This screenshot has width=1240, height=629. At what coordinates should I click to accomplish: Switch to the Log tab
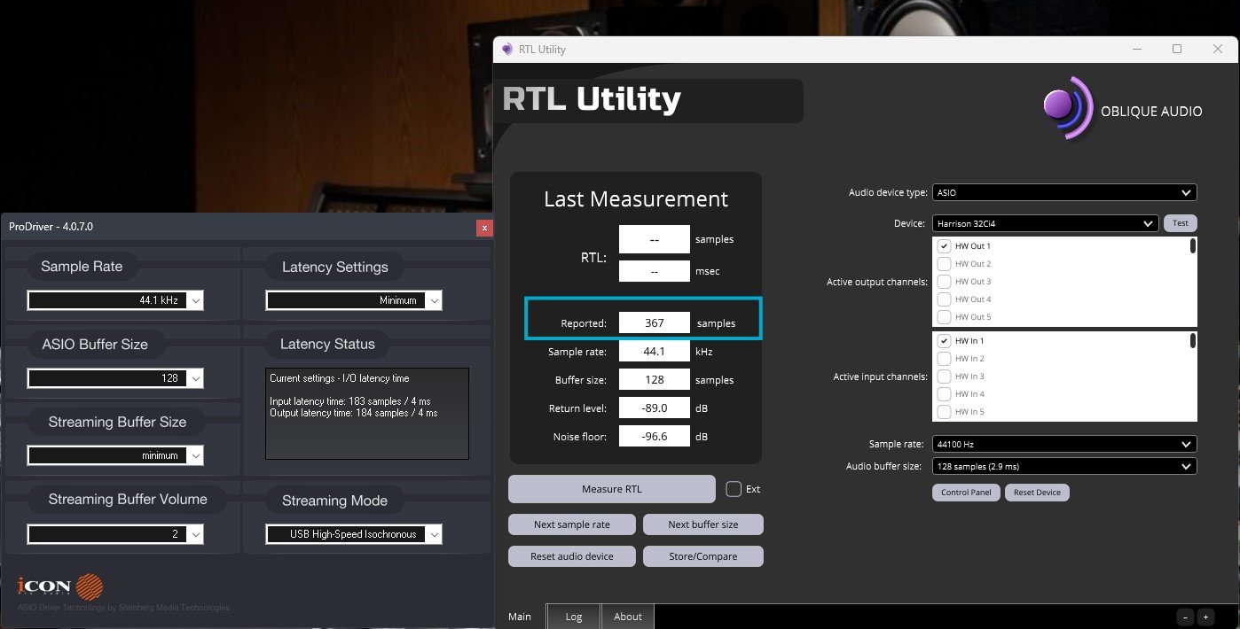(574, 617)
